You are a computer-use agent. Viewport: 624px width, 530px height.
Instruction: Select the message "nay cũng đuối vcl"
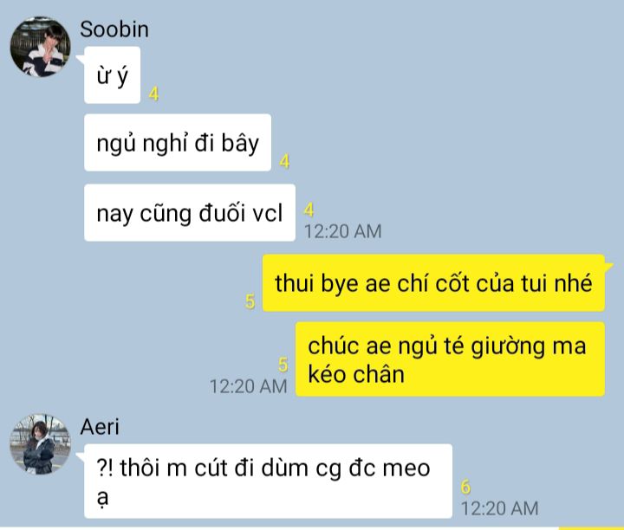click(x=190, y=213)
